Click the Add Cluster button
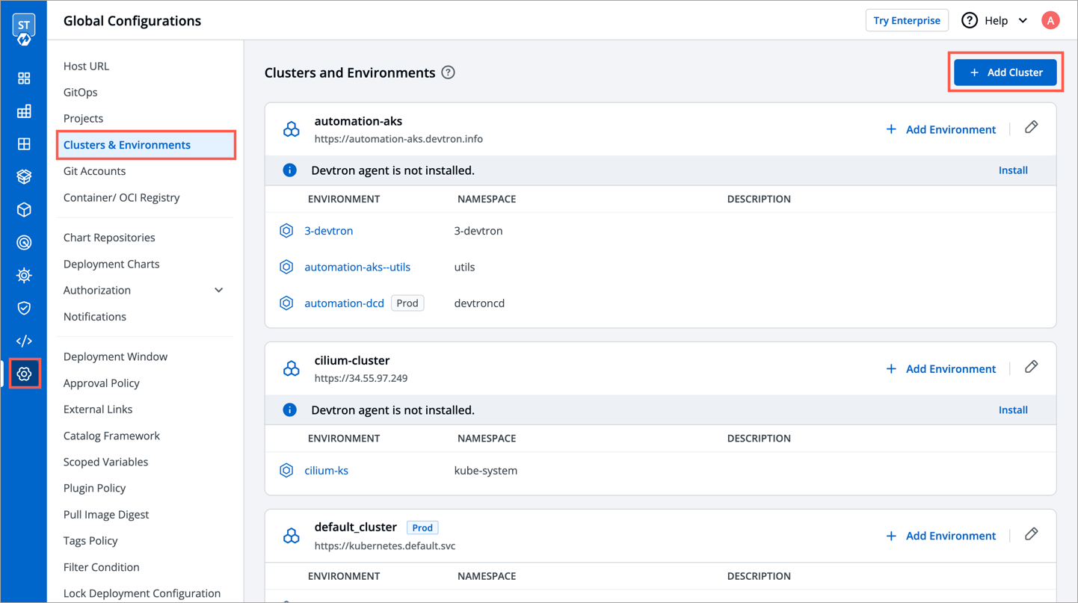Viewport: 1078px width, 603px height. click(x=1005, y=72)
